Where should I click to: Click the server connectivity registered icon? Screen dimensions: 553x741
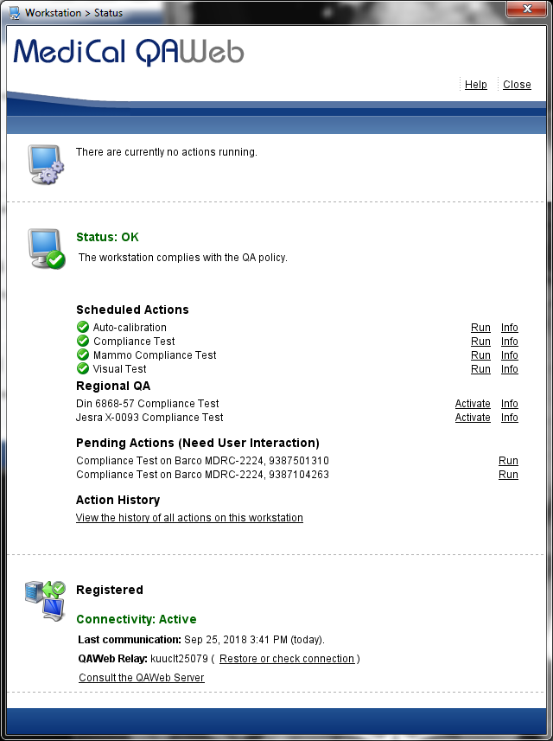pyautogui.click(x=45, y=601)
